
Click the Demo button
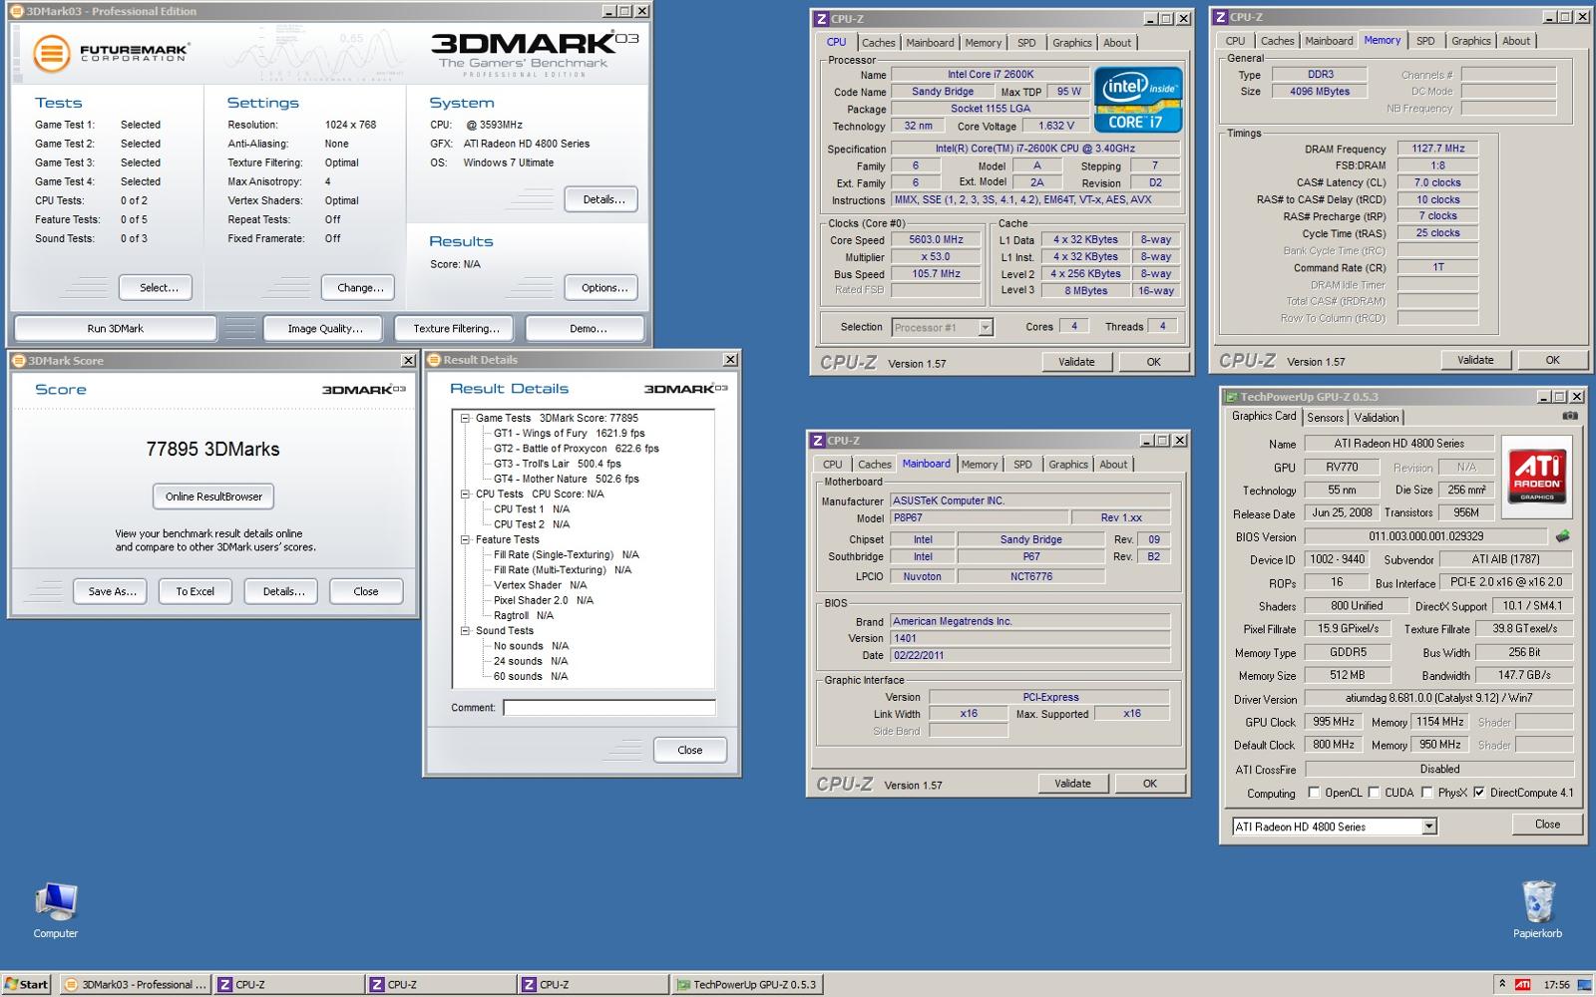588,328
